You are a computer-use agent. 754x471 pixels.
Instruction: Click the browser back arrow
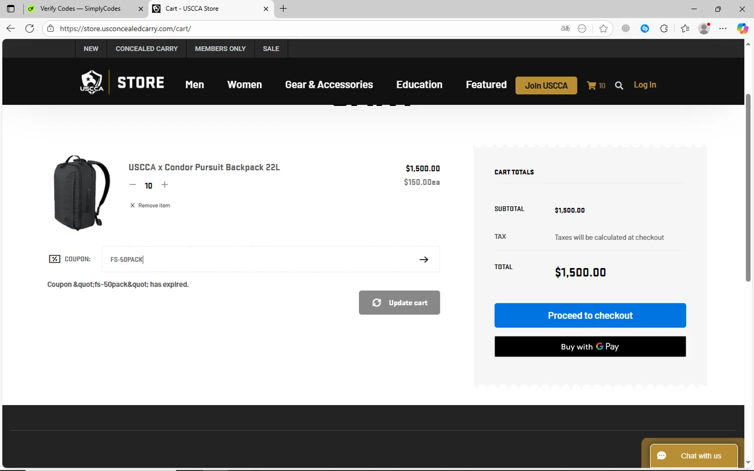(x=11, y=29)
